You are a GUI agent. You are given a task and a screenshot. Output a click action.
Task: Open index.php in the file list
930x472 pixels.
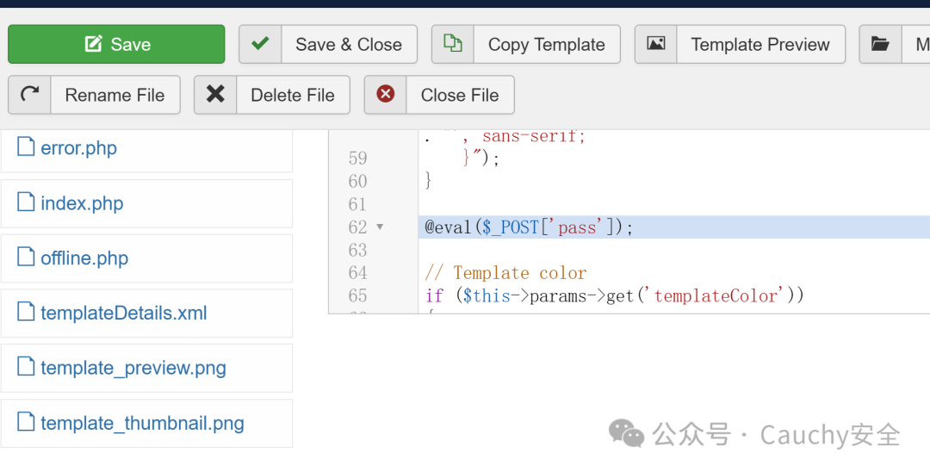pos(82,203)
